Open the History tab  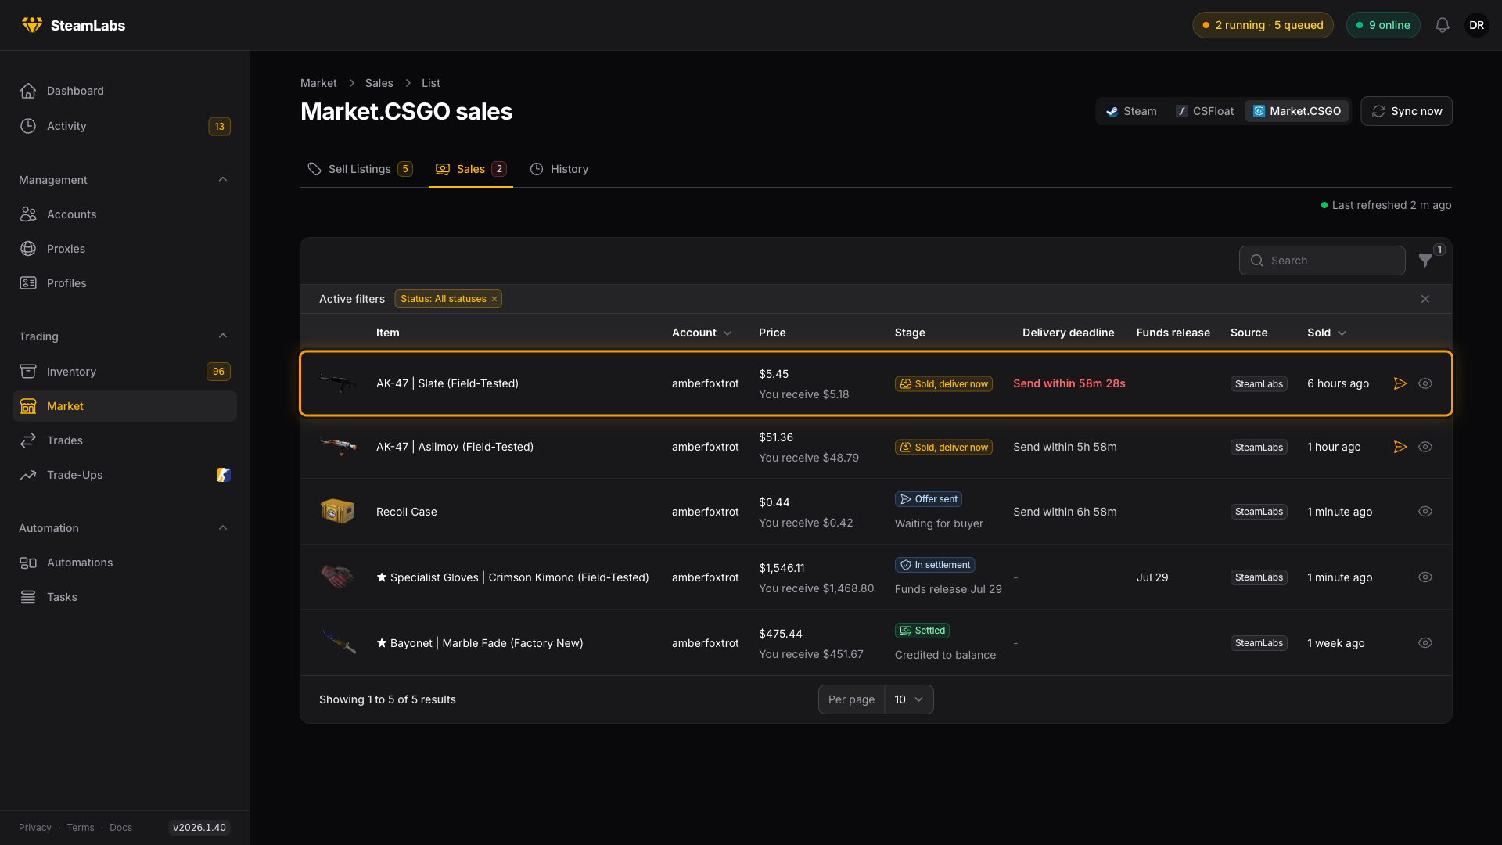click(x=559, y=169)
